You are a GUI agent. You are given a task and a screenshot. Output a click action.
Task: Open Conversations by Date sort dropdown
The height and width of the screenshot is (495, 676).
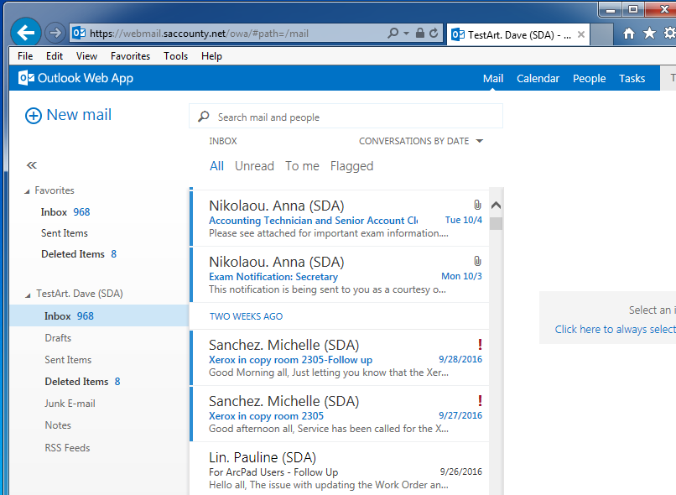point(421,141)
